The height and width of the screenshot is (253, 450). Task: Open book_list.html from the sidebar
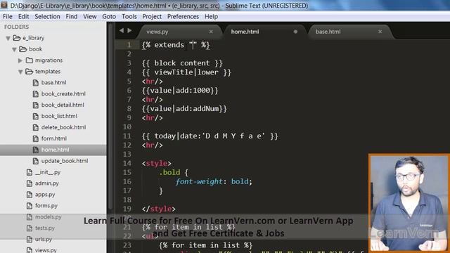59,116
